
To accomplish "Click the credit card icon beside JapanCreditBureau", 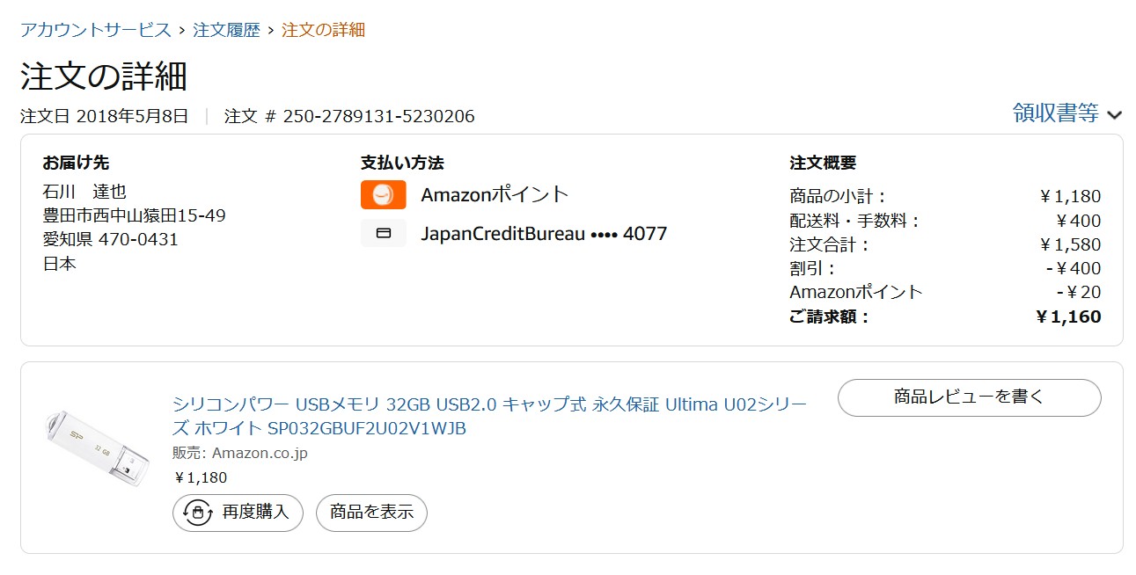I will (383, 234).
